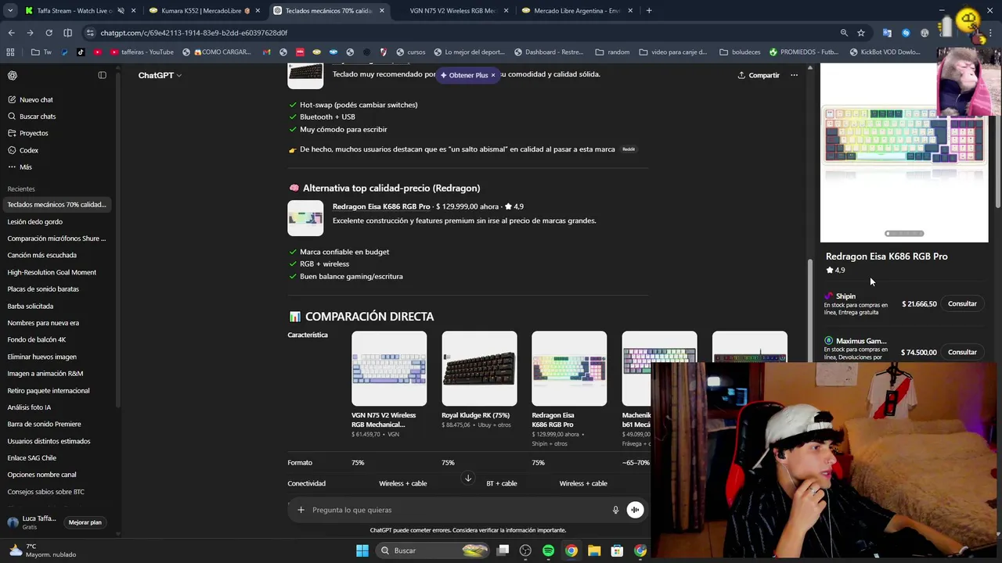Open the tab search dropdown arrow
This screenshot has height=563, width=1002.
pos(11,11)
